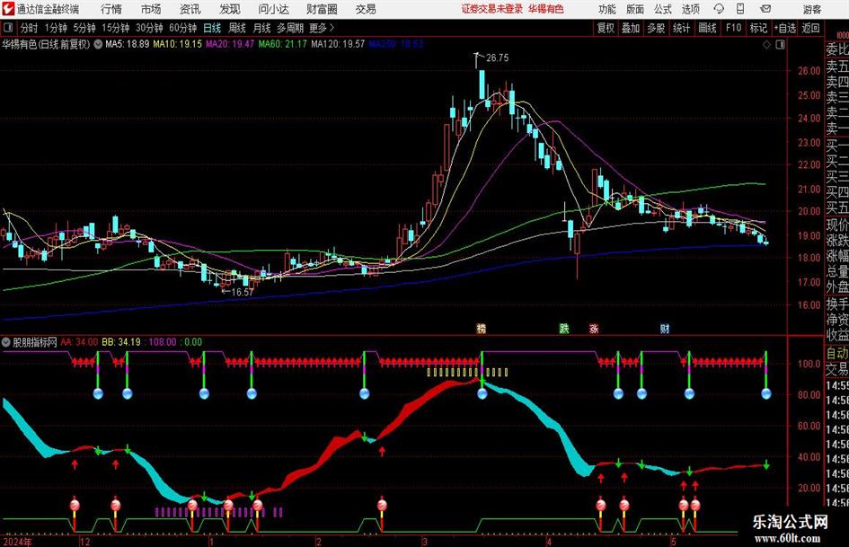The height and width of the screenshot is (547, 849).
Task: Open the 行情 menu
Action: pyautogui.click(x=111, y=9)
